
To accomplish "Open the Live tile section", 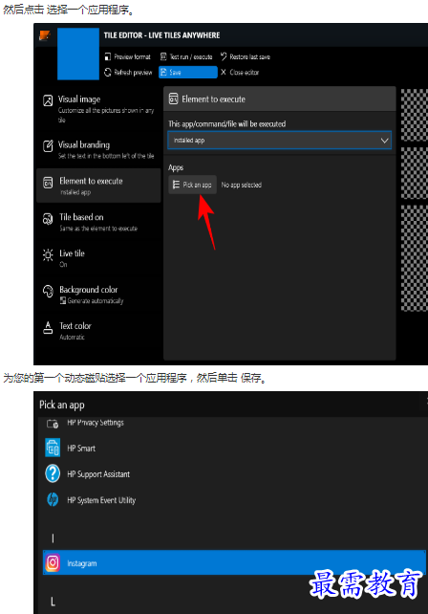I will 98,258.
